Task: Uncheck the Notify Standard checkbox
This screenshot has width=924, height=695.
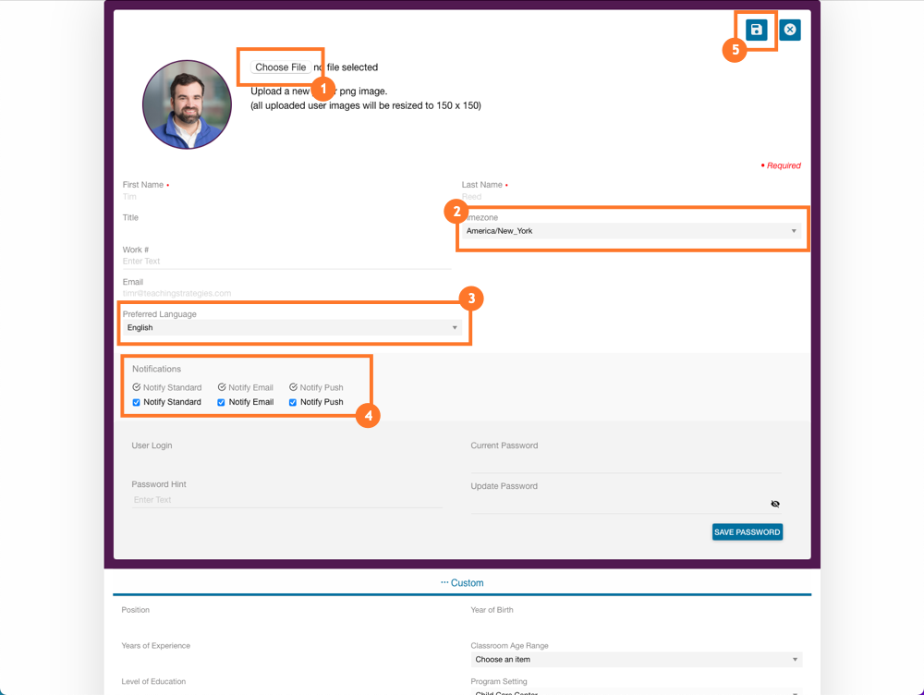Action: (x=136, y=402)
